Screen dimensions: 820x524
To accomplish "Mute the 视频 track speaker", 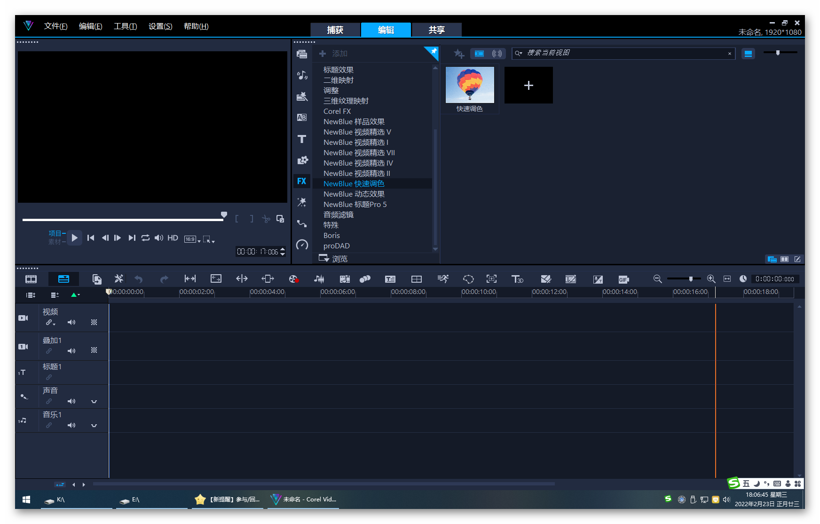I will [x=71, y=322].
